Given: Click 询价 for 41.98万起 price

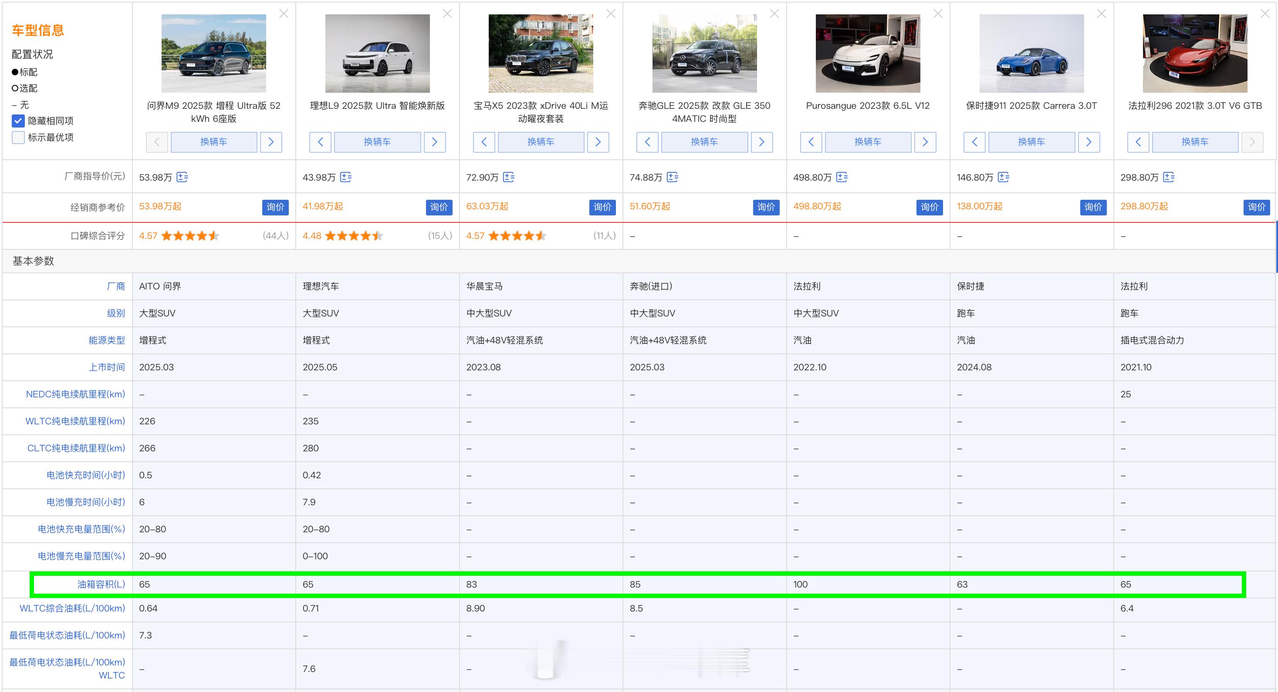Looking at the screenshot, I should 439,207.
